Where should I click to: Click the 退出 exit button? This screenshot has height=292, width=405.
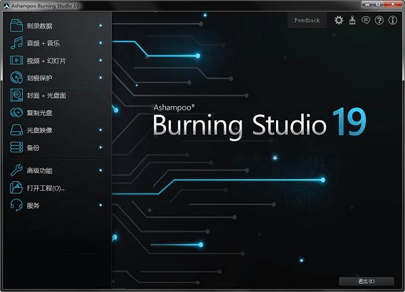click(367, 281)
